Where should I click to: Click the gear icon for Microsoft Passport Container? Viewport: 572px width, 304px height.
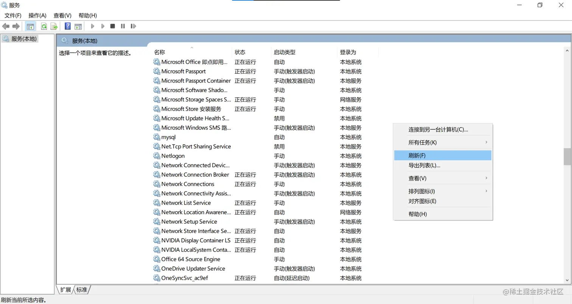tap(157, 81)
